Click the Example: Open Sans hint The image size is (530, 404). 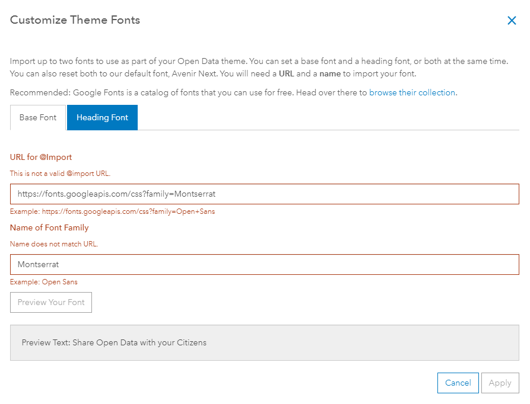point(43,282)
